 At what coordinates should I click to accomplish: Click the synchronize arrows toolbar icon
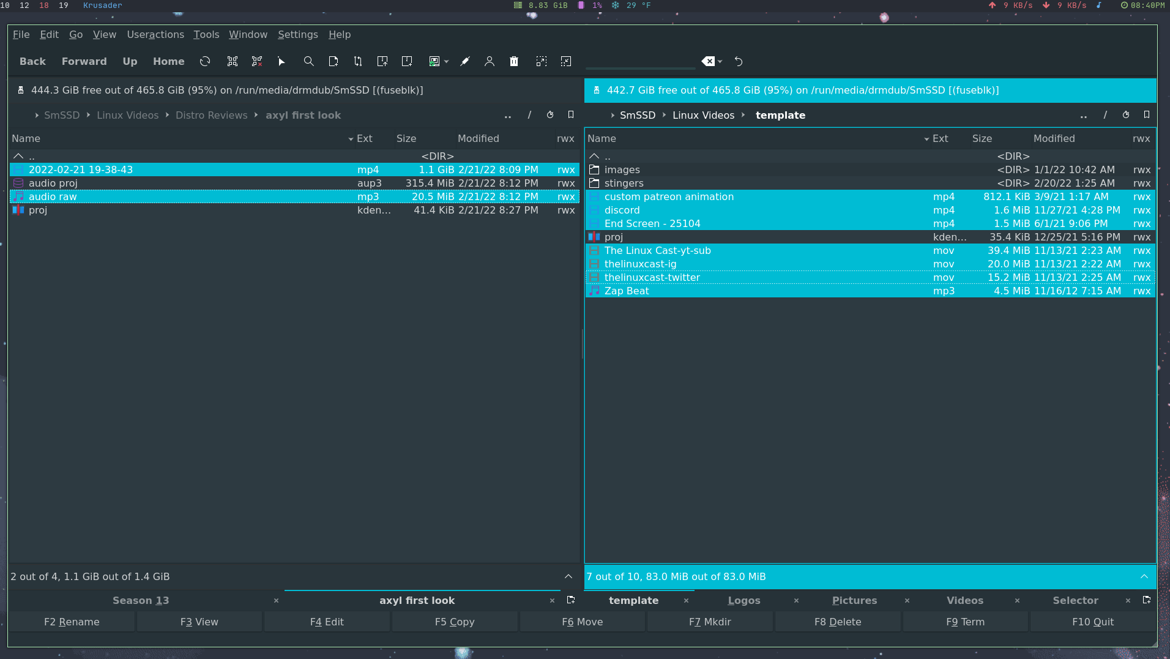coord(358,61)
